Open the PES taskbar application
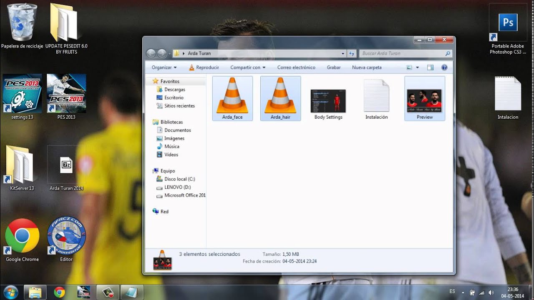 pos(83,292)
